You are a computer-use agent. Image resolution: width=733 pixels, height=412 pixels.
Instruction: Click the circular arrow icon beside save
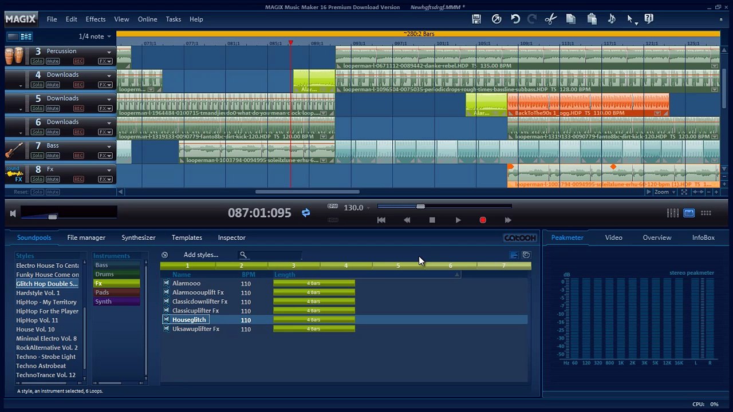(x=496, y=19)
